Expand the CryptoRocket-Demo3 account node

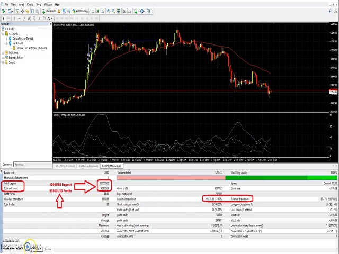(7, 39)
